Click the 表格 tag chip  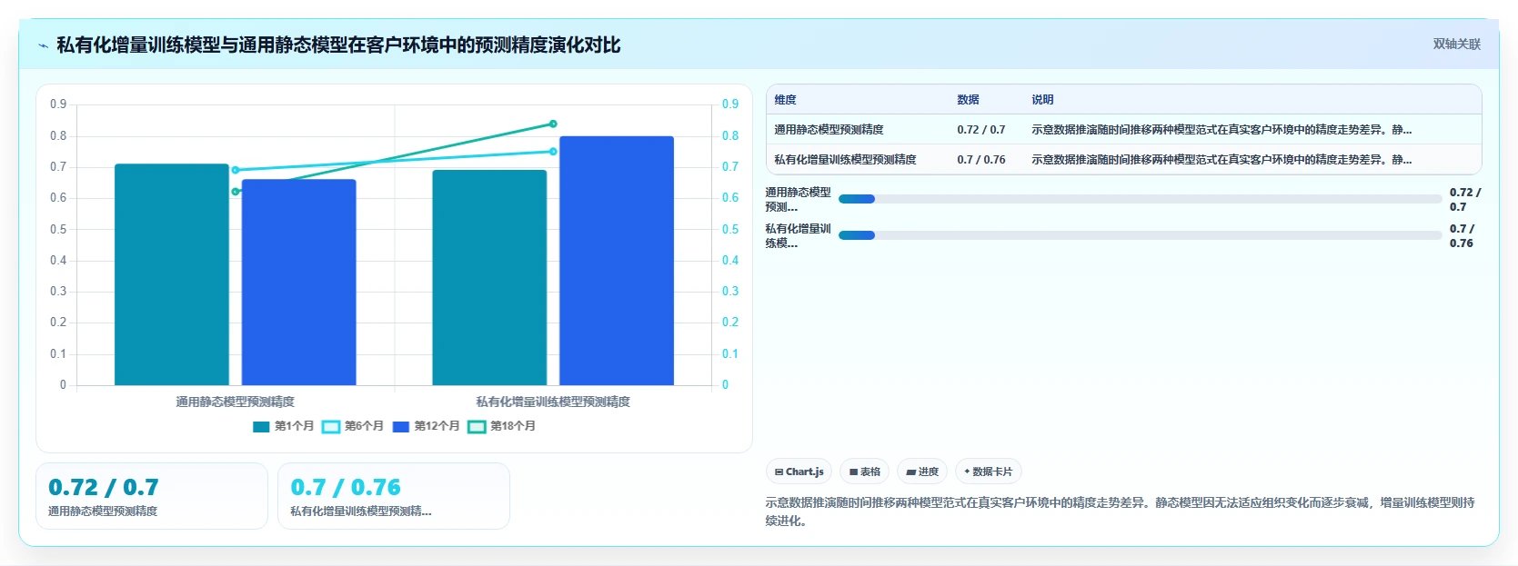(x=864, y=472)
